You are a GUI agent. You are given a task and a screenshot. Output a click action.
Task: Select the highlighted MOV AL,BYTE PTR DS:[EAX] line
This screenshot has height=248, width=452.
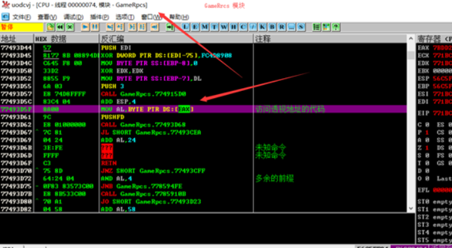pyautogui.click(x=203, y=109)
